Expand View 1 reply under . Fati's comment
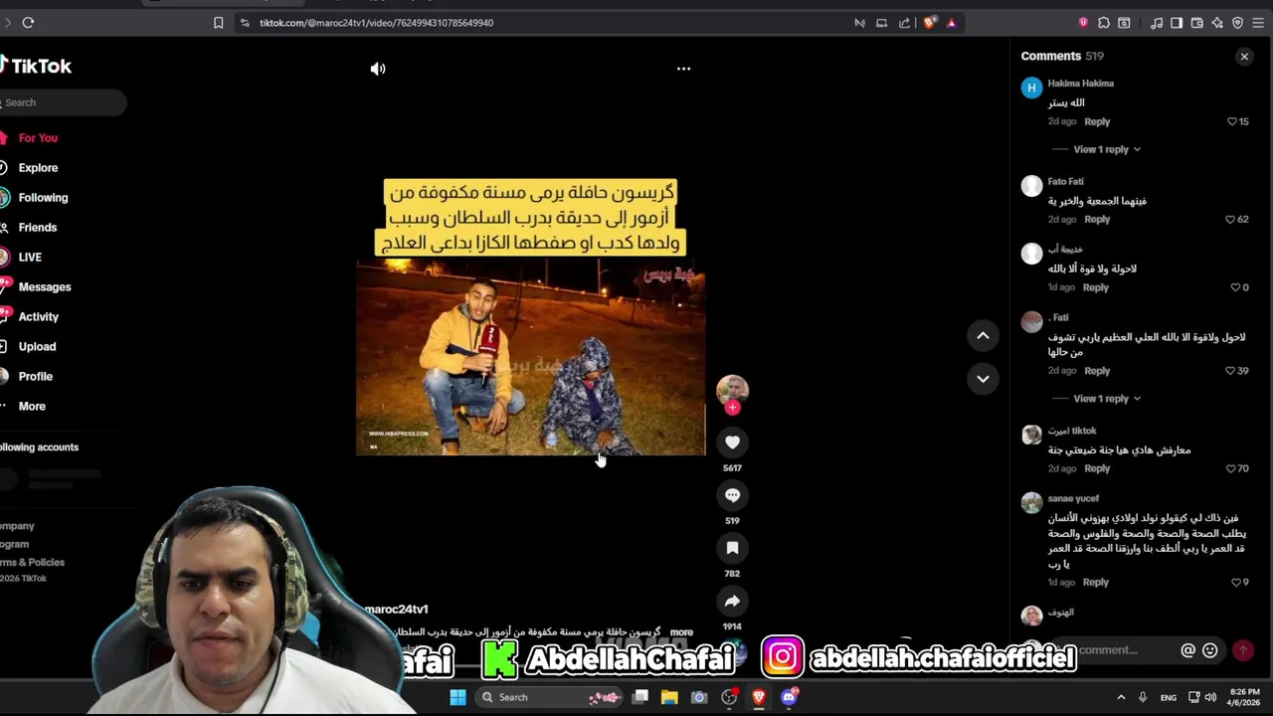The width and height of the screenshot is (1273, 716). pos(1107,399)
